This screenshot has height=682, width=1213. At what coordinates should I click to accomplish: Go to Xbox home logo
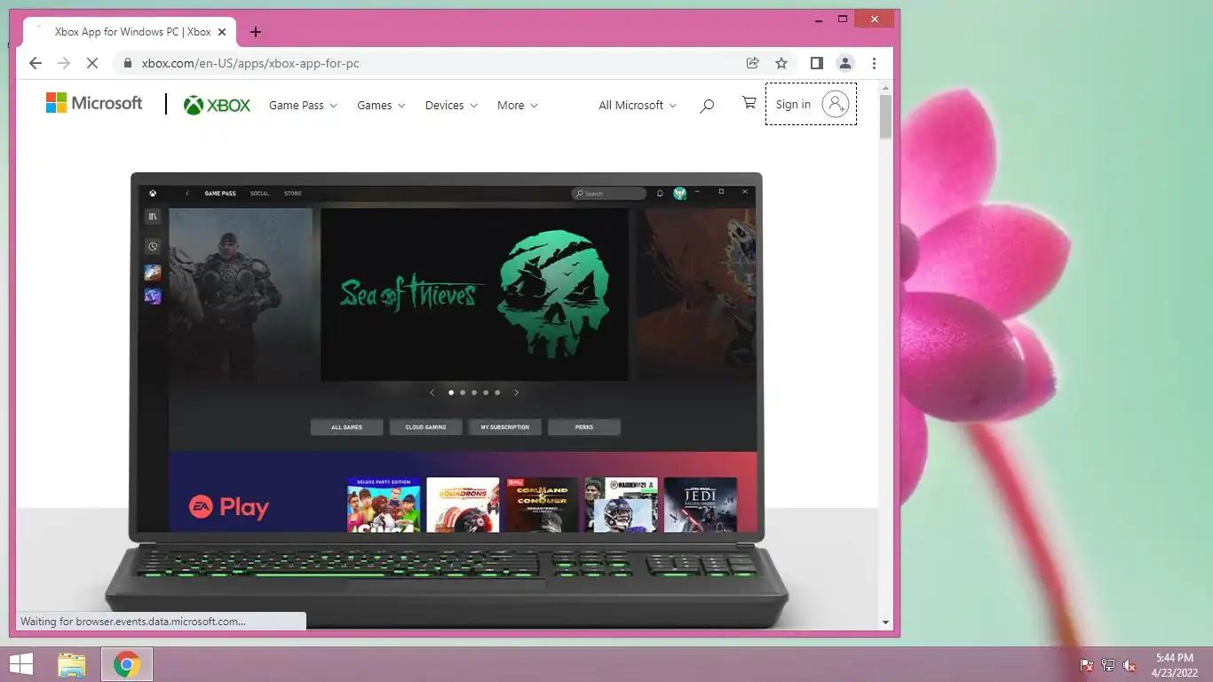click(x=217, y=105)
